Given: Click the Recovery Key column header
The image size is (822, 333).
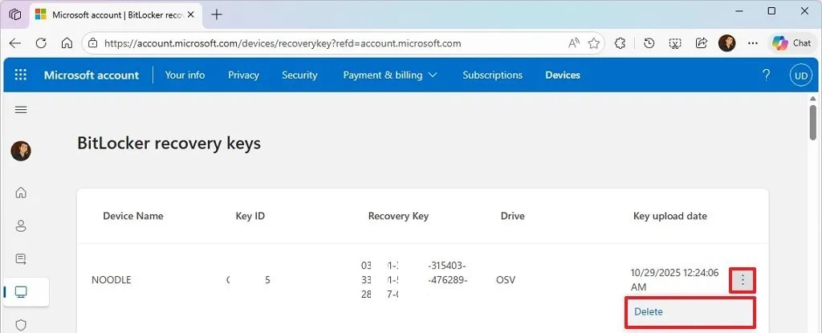Looking at the screenshot, I should [398, 216].
